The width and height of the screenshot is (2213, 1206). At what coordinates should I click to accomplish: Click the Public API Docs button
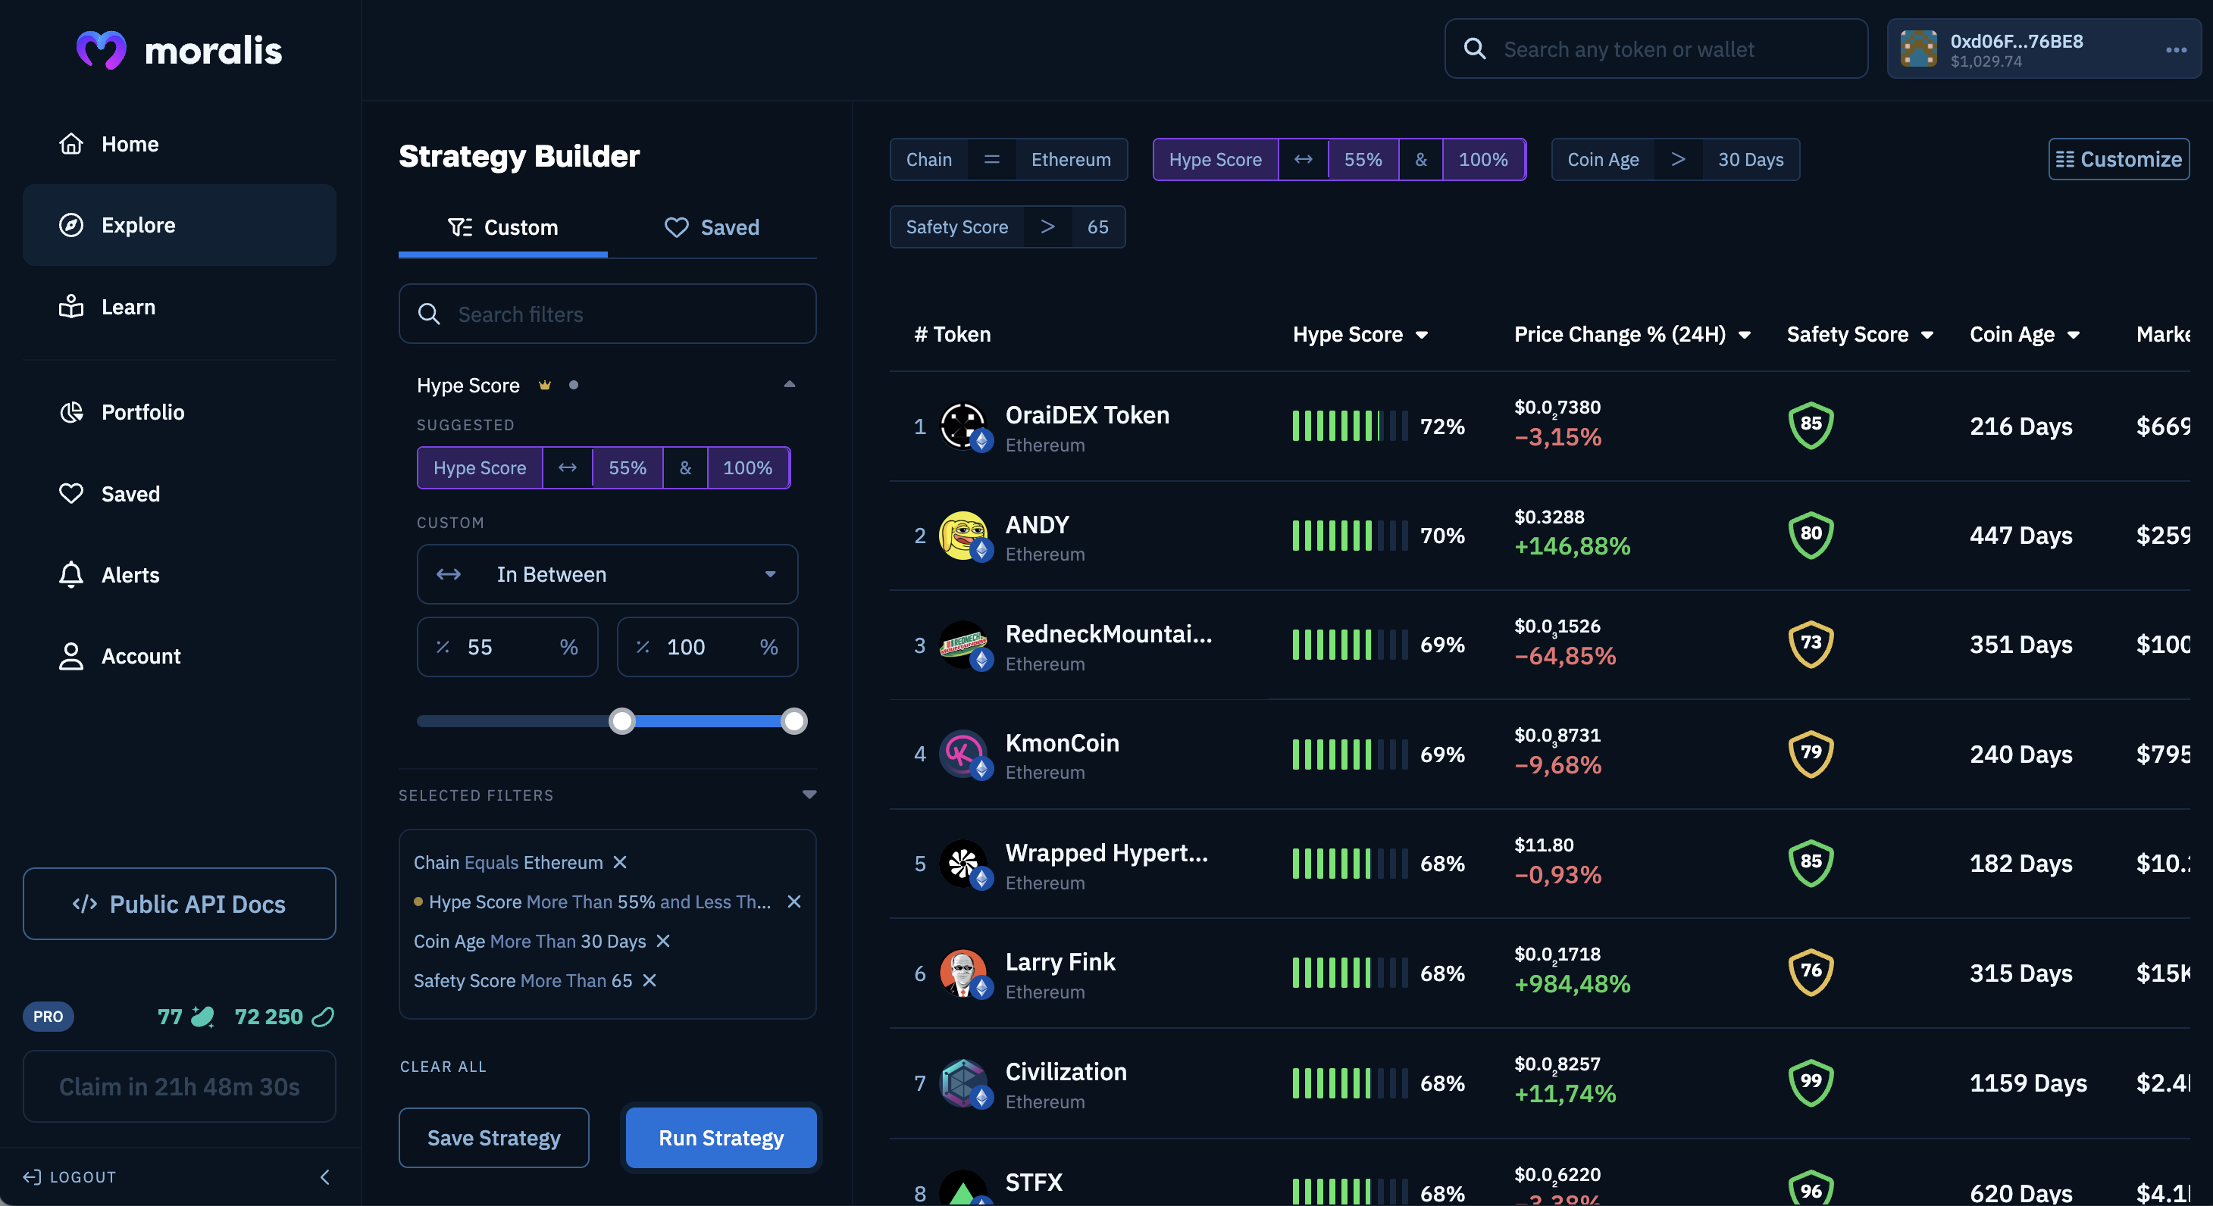point(179,904)
